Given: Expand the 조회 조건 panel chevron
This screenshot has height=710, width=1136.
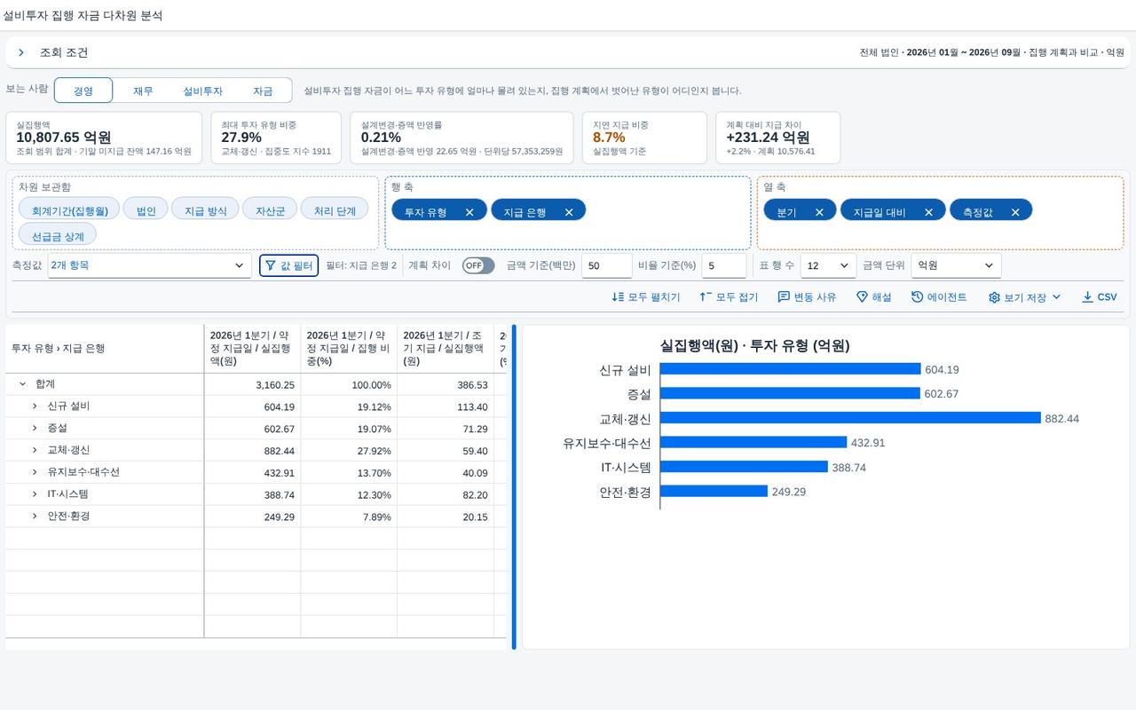Looking at the screenshot, I should coord(20,53).
